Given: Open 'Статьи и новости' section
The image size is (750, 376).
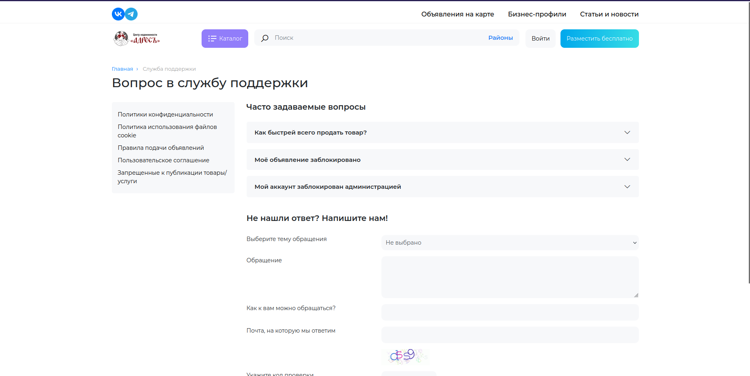Looking at the screenshot, I should pyautogui.click(x=609, y=14).
